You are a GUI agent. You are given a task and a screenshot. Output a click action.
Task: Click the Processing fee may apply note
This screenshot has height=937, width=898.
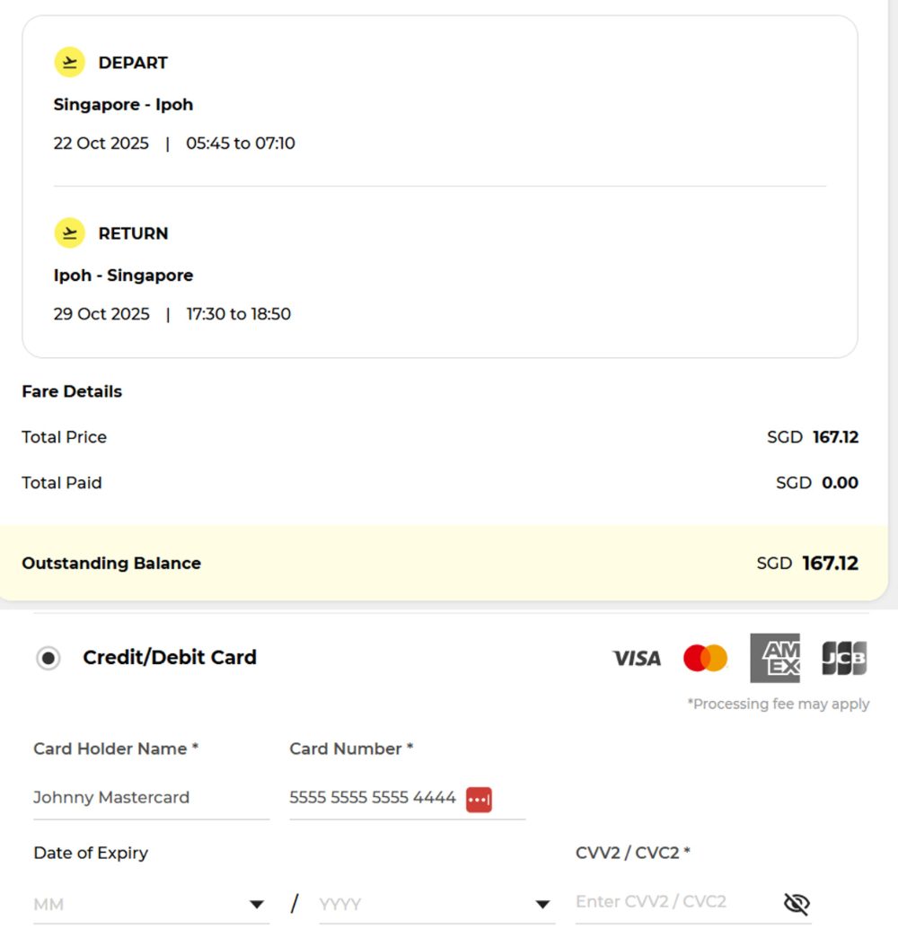[778, 704]
